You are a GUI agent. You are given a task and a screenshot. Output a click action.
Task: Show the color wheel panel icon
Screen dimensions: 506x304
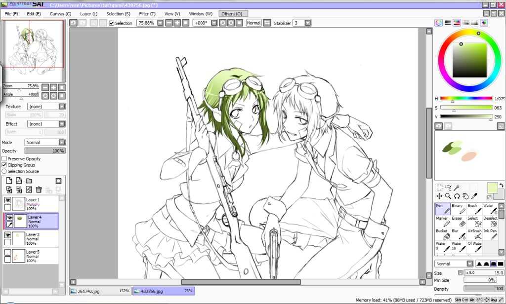pos(438,23)
